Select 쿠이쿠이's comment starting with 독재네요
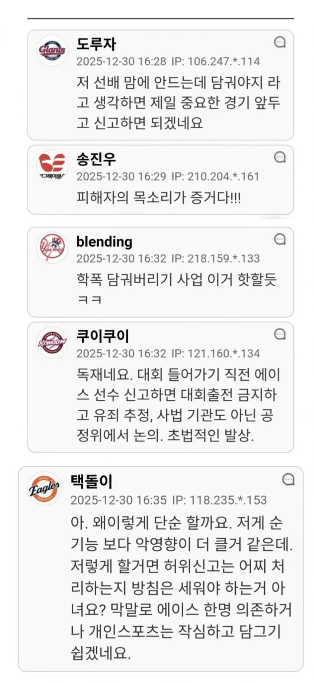 pyautogui.click(x=178, y=405)
